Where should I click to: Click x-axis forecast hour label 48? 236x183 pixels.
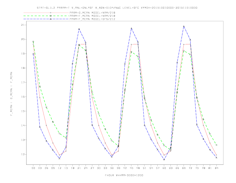[138, 168]
